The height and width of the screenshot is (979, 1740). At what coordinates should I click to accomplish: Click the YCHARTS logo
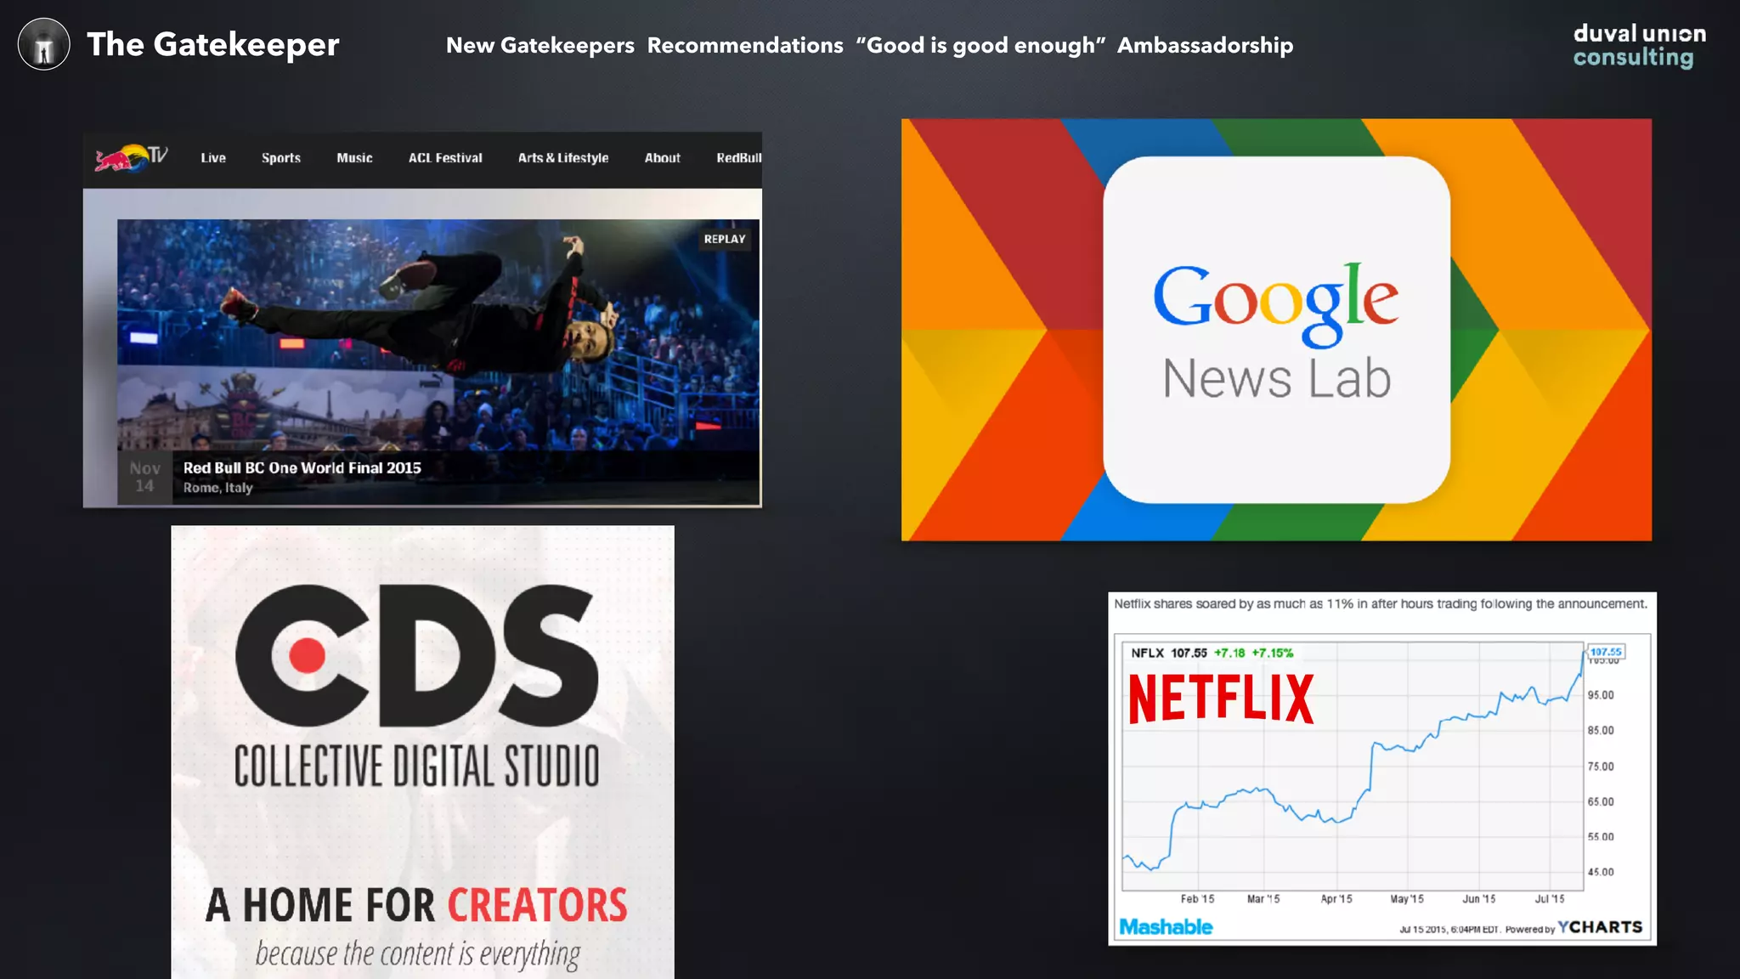point(1600,927)
